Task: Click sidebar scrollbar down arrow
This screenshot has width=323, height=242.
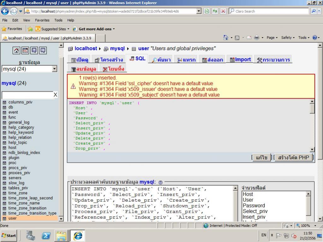Action: (61, 219)
